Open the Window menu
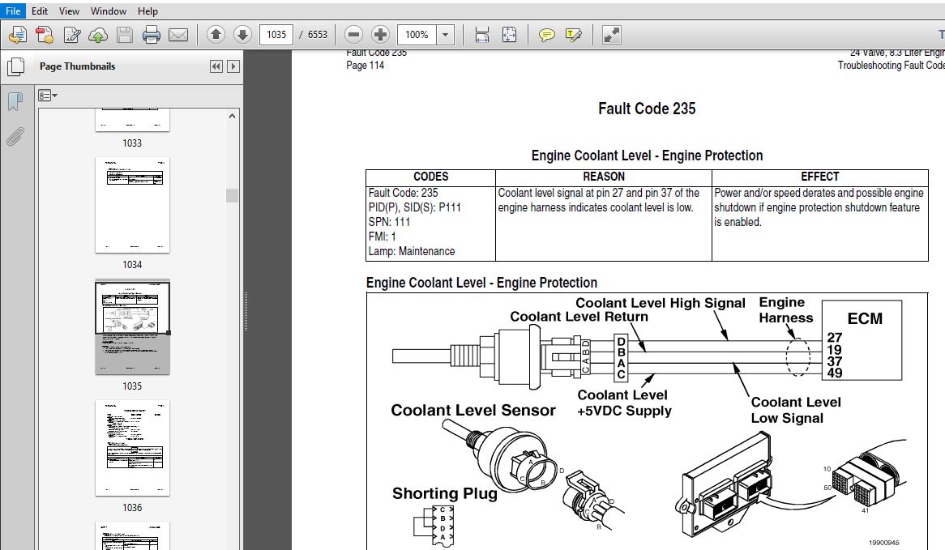Screen dimensions: 945x550 109,11
